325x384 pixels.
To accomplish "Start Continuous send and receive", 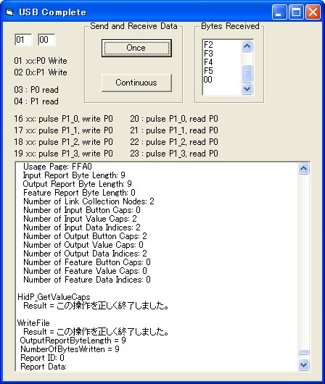I will coord(136,83).
